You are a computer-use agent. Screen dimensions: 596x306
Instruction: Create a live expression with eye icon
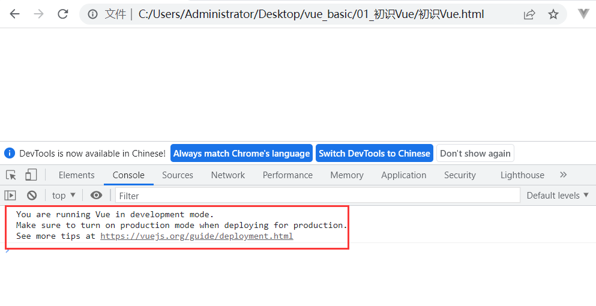coord(96,196)
